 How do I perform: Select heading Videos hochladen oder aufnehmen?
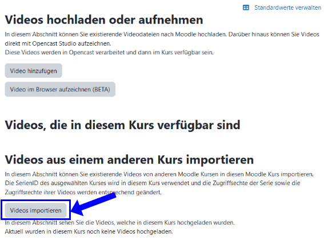click(x=104, y=20)
